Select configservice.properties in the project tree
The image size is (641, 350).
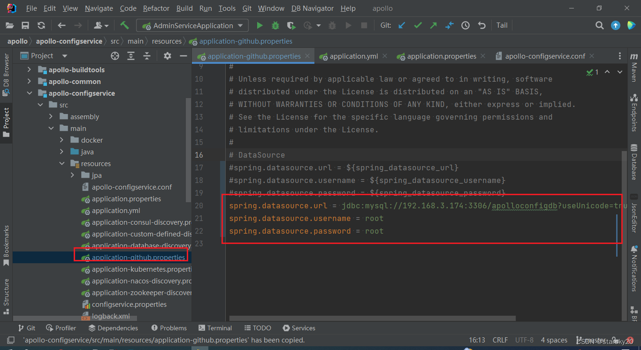[129, 304]
